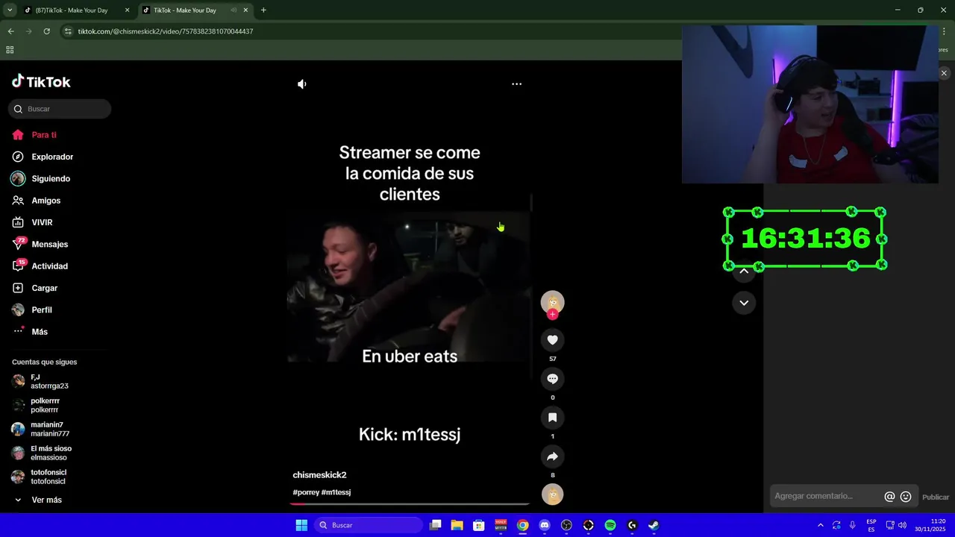Click the Windows taskbar Buscar search box
The image size is (955, 537).
click(x=368, y=525)
